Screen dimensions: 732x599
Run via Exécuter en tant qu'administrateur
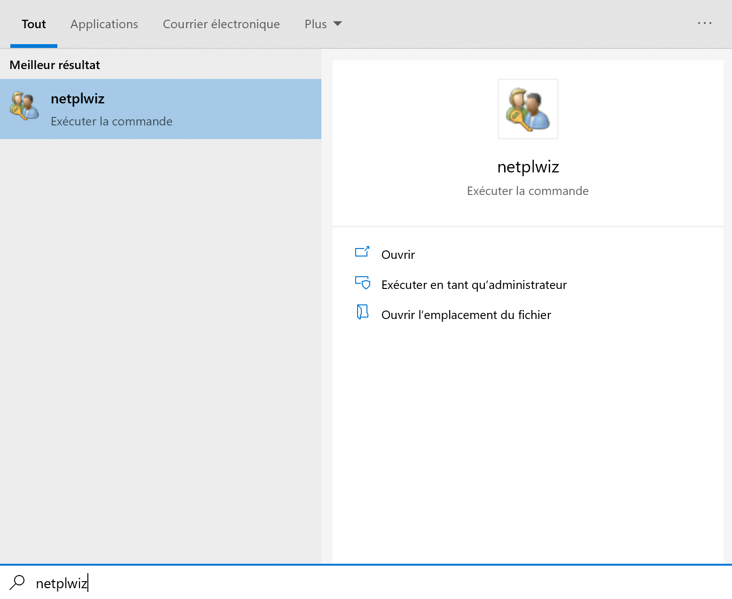474,285
